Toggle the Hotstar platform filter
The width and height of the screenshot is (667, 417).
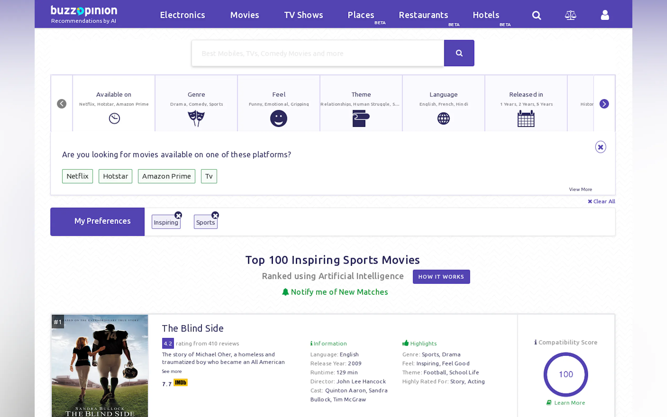tap(115, 176)
